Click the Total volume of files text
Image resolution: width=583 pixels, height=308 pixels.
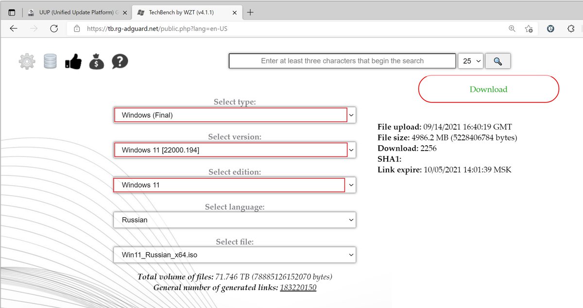tap(235, 277)
